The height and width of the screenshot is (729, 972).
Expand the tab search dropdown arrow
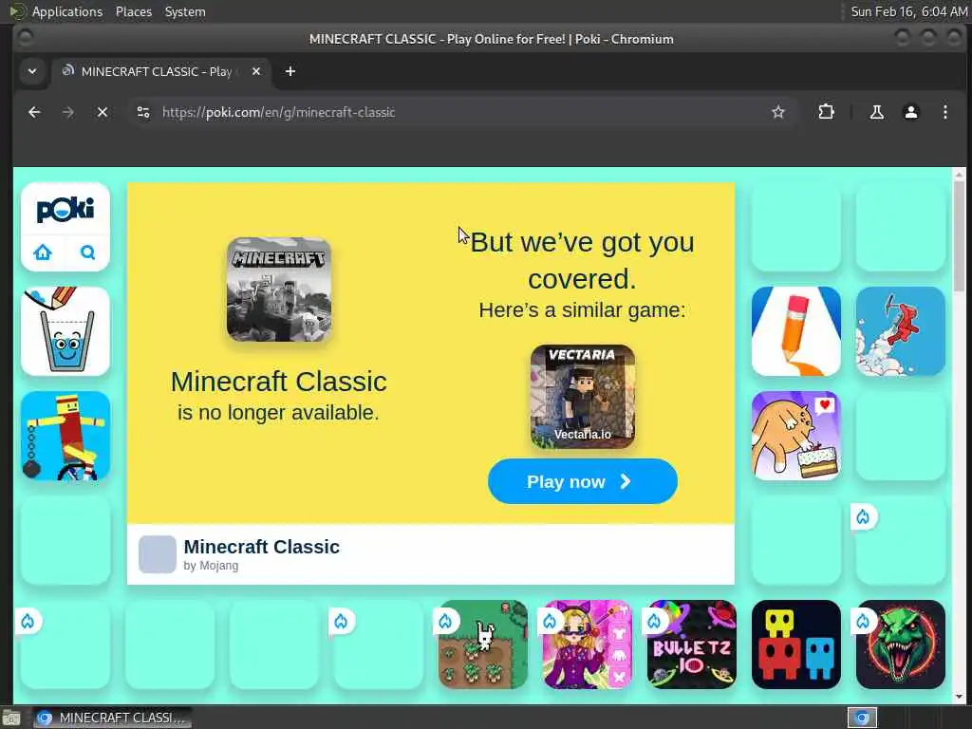point(32,71)
